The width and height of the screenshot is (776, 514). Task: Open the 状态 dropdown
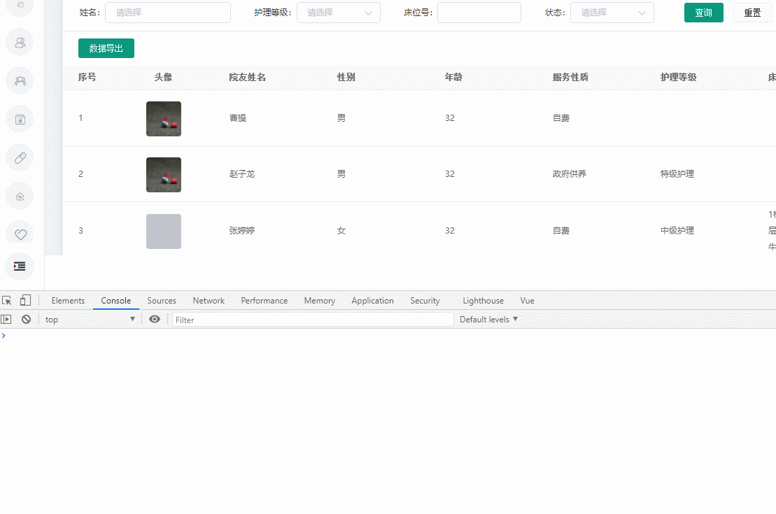click(612, 13)
